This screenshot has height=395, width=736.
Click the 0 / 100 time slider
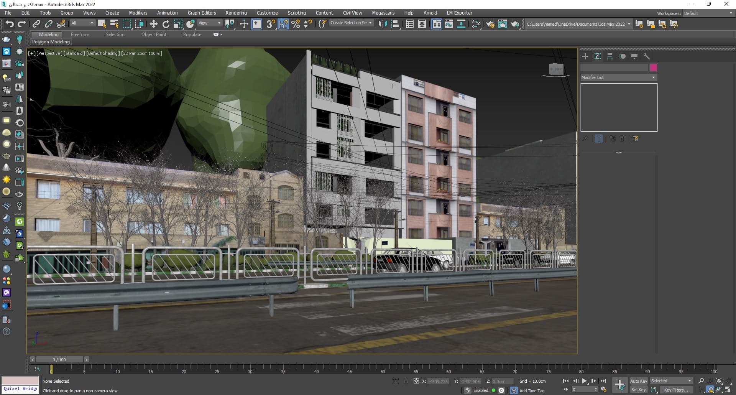point(59,360)
